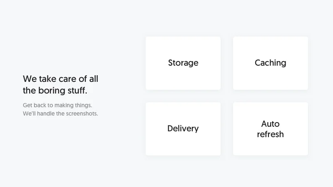Click the "Caching" label text
Image resolution: width=333 pixels, height=187 pixels.
[271, 63]
